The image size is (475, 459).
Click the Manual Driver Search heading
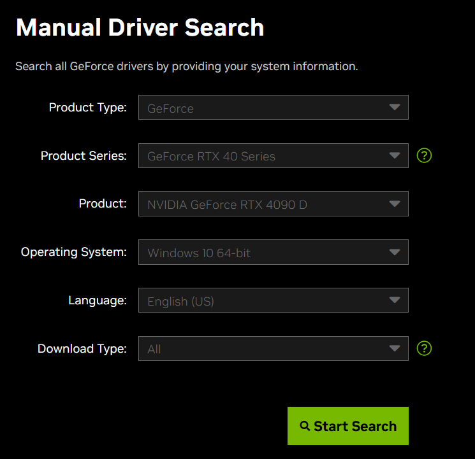click(140, 27)
